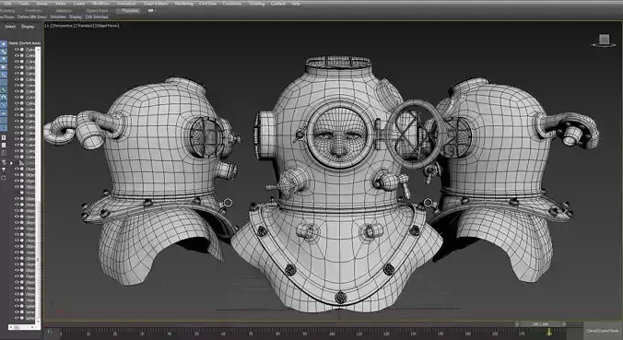Step time slider forward with right arrow
The image size is (623, 340).
(563, 324)
